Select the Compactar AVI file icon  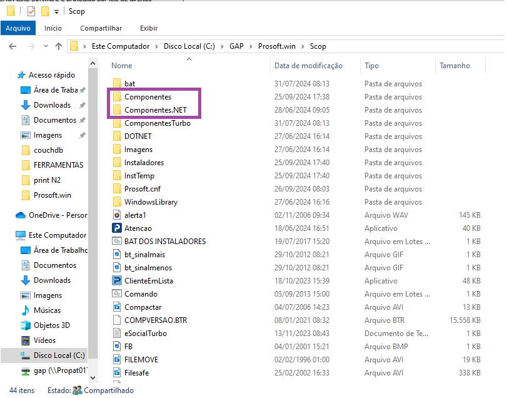117,307
